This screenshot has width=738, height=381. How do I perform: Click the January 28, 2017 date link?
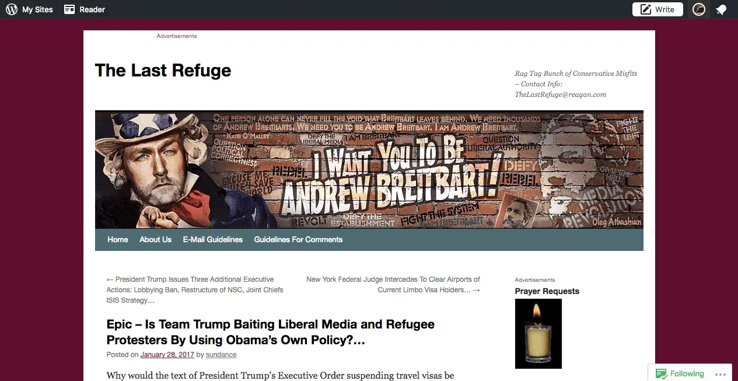167,355
